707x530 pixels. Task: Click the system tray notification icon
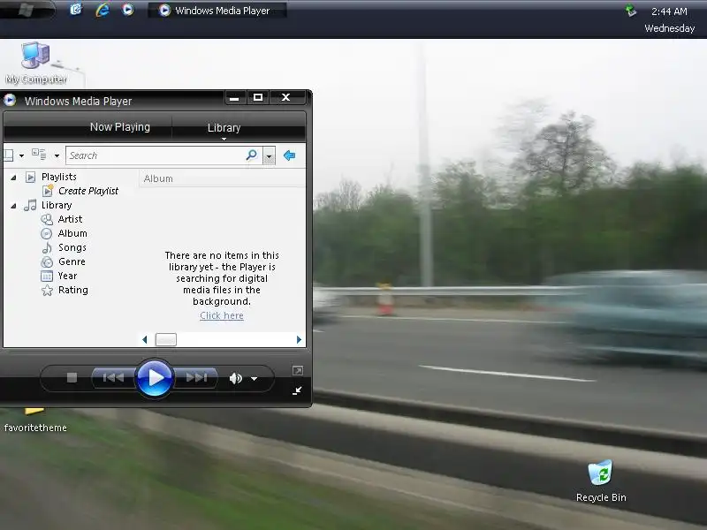click(631, 10)
